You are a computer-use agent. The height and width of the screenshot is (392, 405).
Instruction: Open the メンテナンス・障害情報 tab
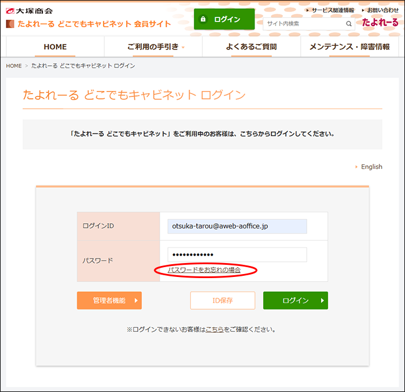349,47
